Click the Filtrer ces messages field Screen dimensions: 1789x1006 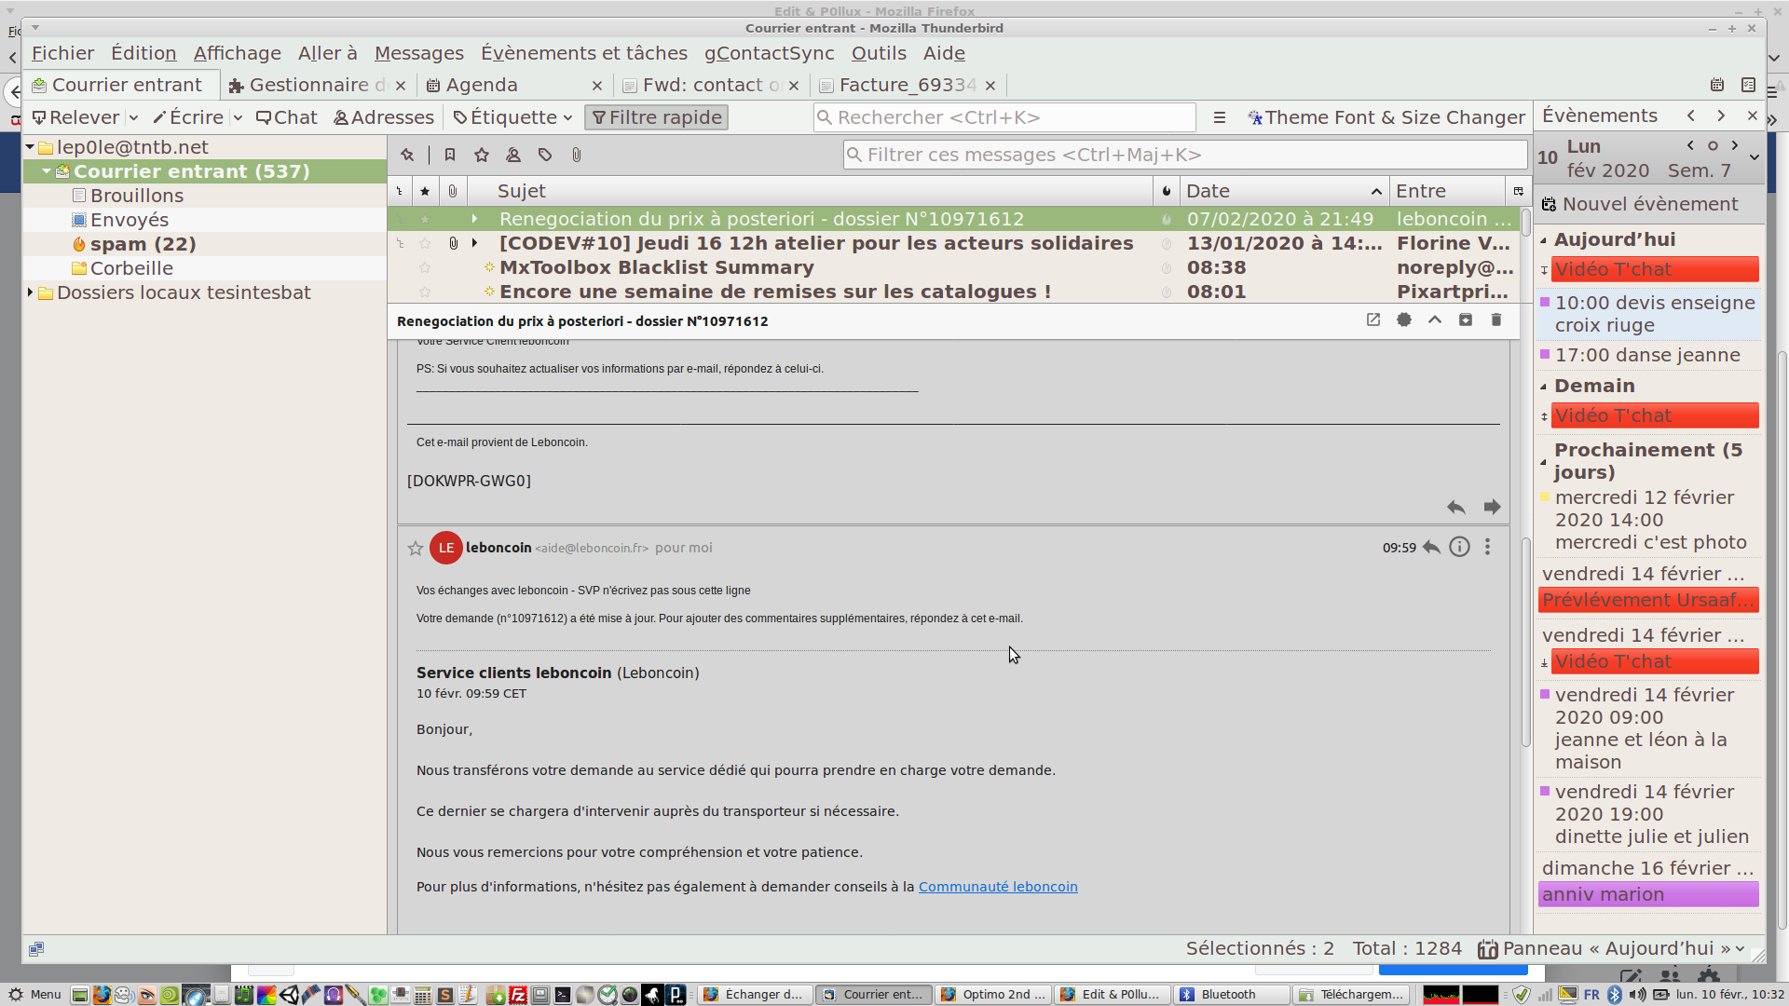click(x=1183, y=156)
